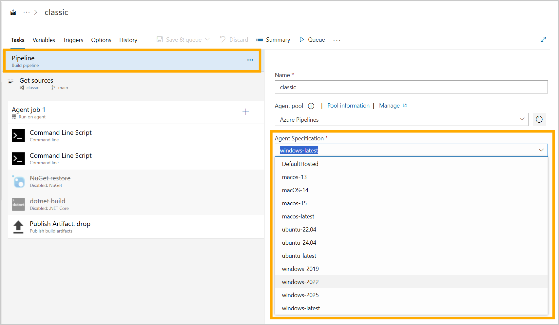Click the Queue button
This screenshot has height=325, width=559.
point(312,40)
